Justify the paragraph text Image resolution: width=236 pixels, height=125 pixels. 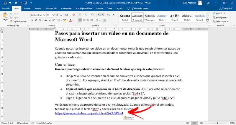click(x=92, y=20)
